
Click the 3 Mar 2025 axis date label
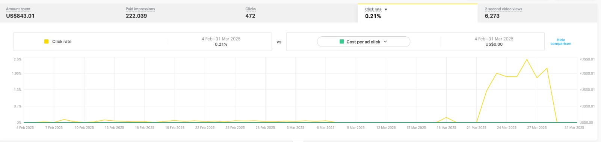click(x=296, y=128)
